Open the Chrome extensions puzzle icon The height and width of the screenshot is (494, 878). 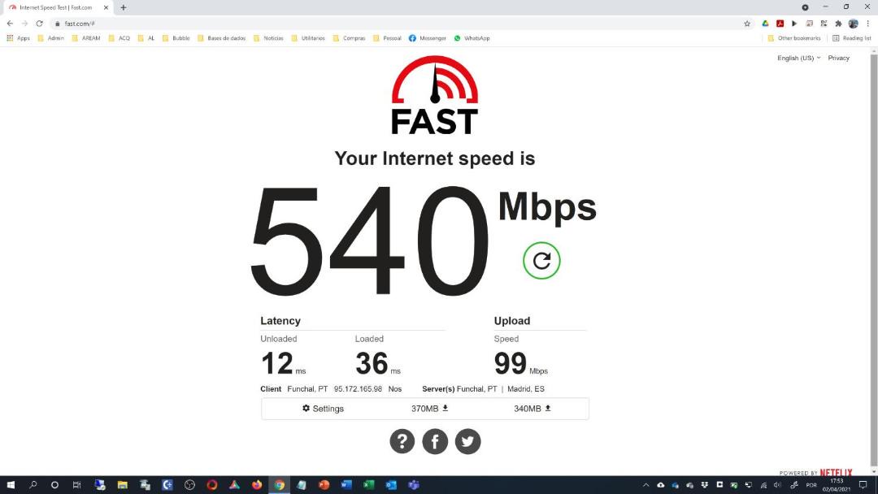click(838, 24)
